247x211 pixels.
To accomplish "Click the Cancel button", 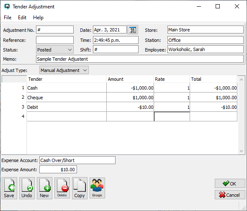I will [x=230, y=195].
